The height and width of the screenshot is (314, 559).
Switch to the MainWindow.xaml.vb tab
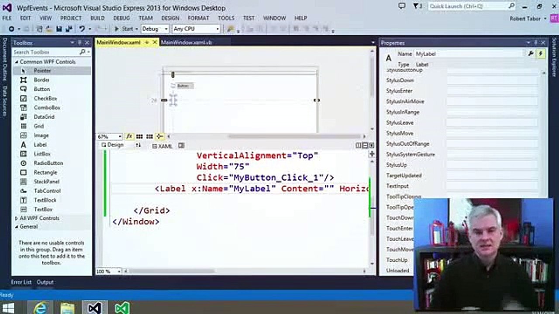[x=186, y=42]
